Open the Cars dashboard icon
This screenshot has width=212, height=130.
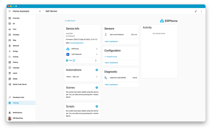coord(10,29)
